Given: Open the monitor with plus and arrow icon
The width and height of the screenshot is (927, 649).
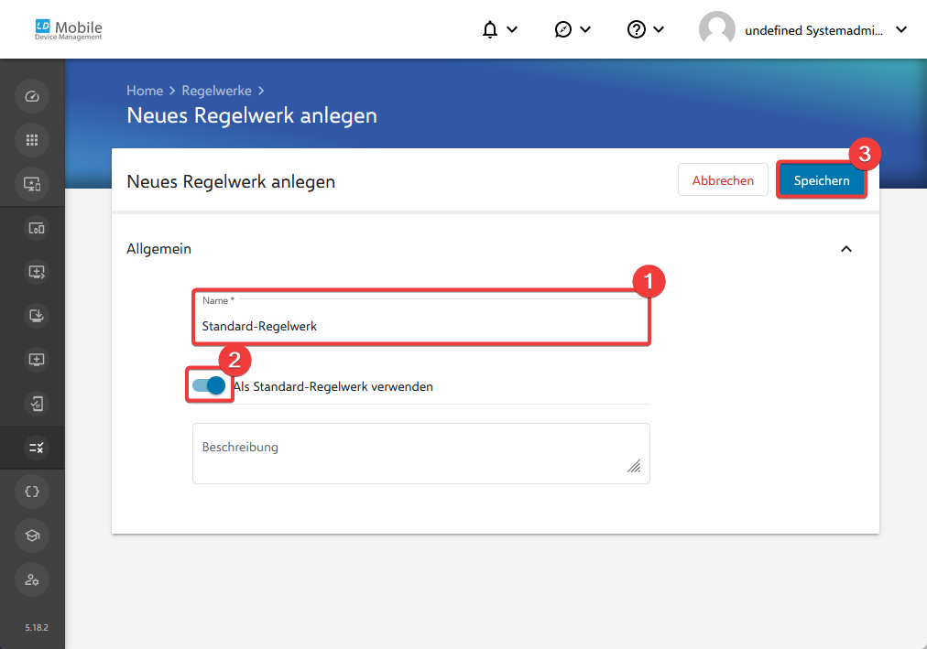Looking at the screenshot, I should (x=37, y=272).
